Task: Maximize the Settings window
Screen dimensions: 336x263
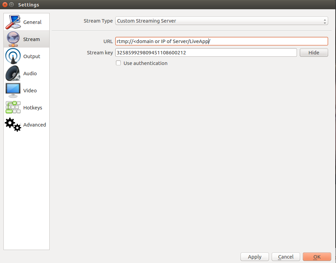Action: [12, 4]
